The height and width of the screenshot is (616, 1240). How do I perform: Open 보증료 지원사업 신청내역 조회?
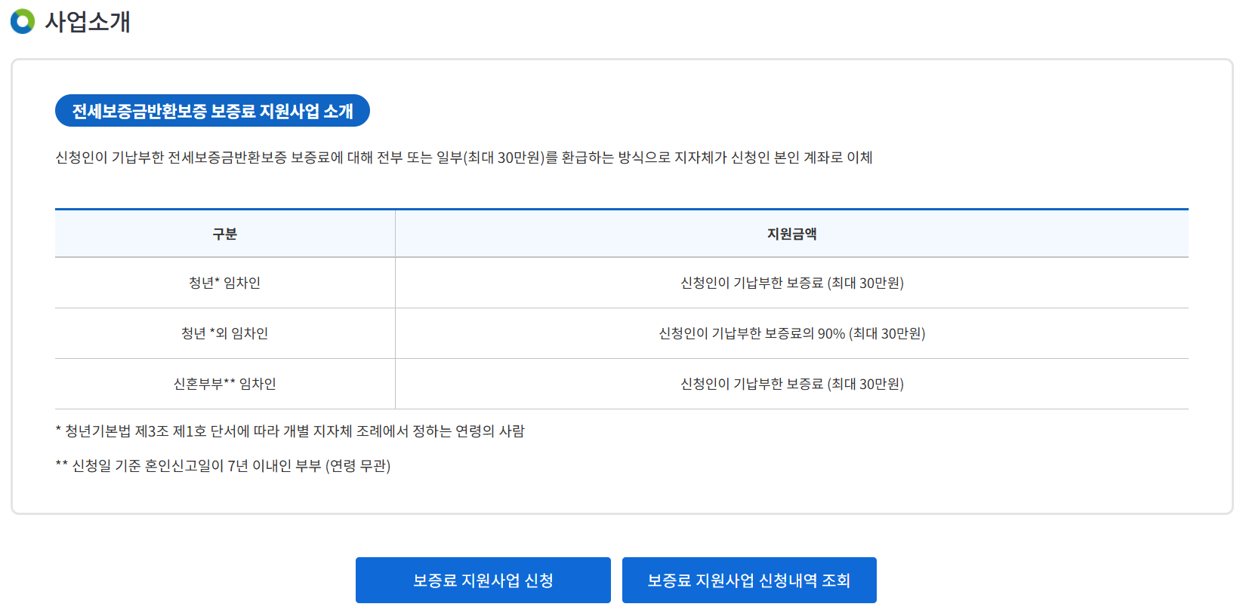click(x=749, y=580)
